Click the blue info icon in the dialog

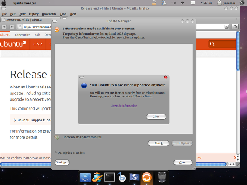coord(84,85)
